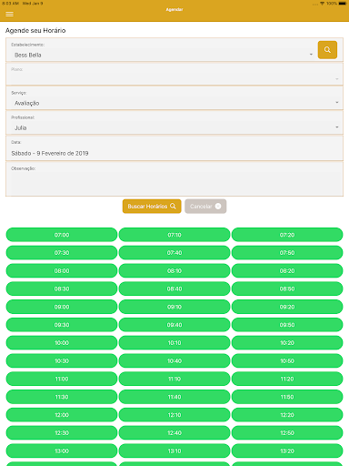
Task: Select the 09:50 slot
Action: (287, 325)
